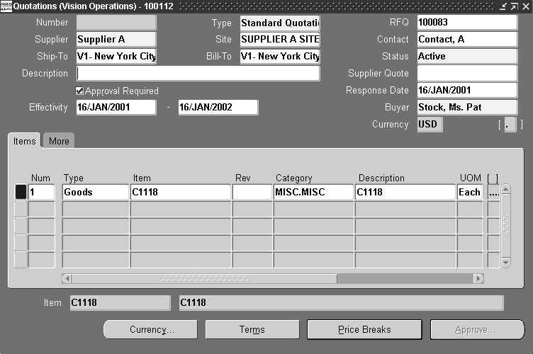
Task: Switch to the More tab
Action: [x=59, y=141]
